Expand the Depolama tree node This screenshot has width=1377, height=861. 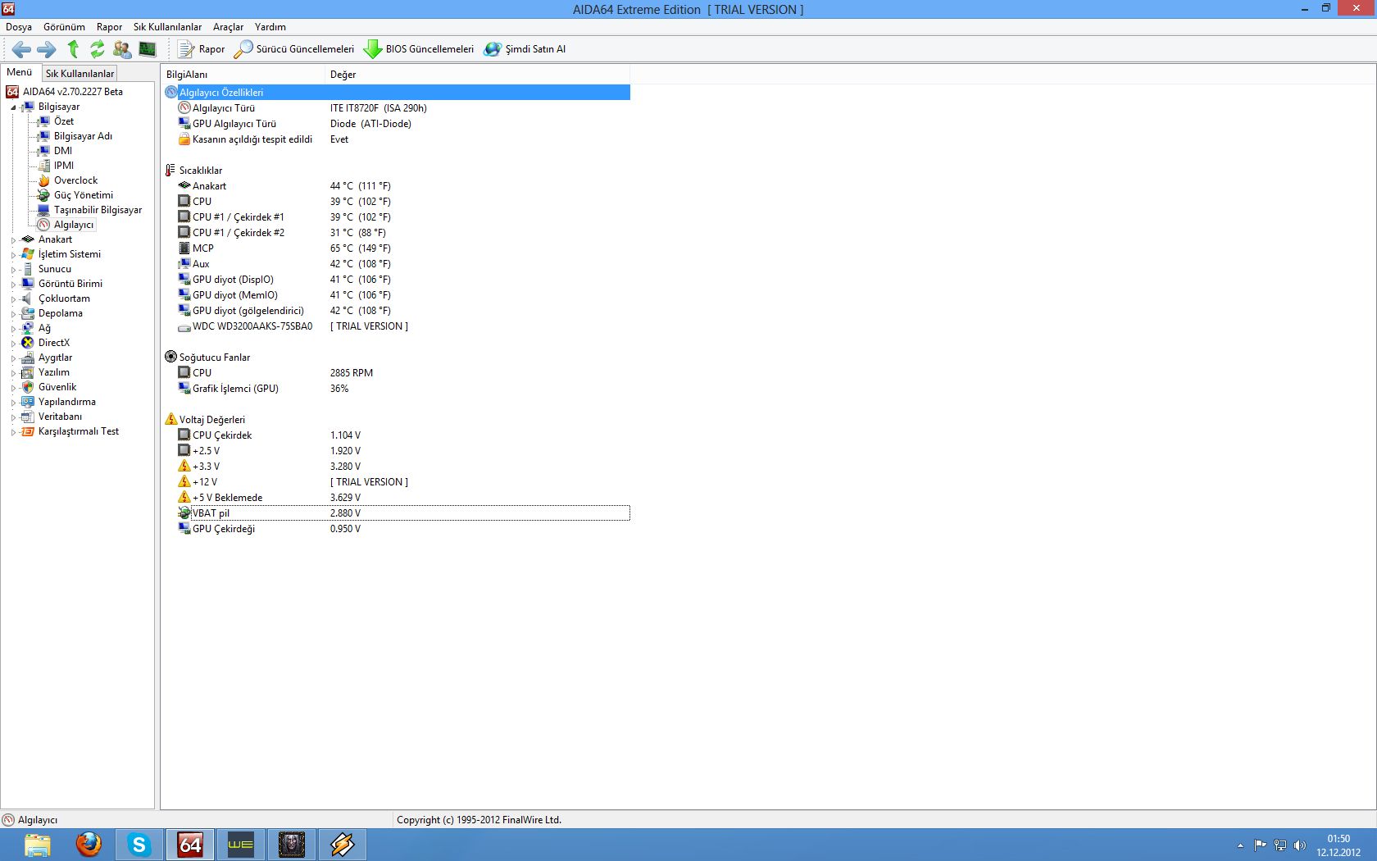(x=13, y=314)
